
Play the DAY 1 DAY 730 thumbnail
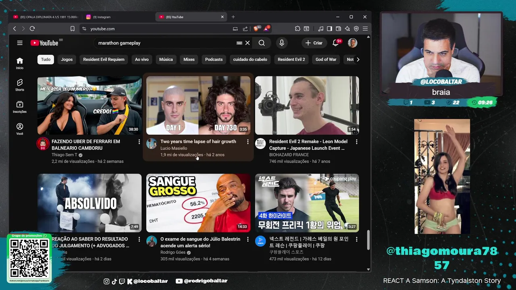click(198, 105)
